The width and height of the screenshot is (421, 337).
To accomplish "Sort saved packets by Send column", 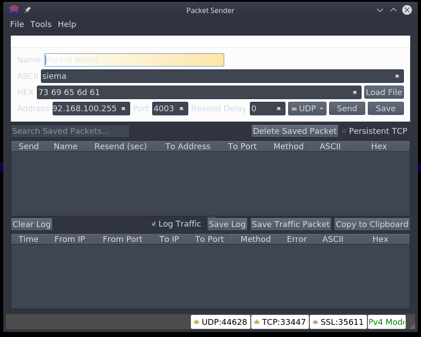I will click(28, 146).
